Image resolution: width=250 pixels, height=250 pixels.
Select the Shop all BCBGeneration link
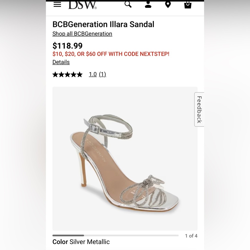(x=82, y=33)
